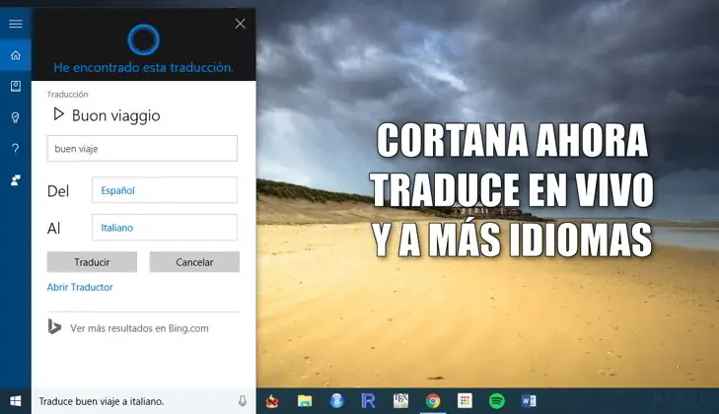Close the Cortana panel with X
The image size is (719, 414).
(x=240, y=24)
